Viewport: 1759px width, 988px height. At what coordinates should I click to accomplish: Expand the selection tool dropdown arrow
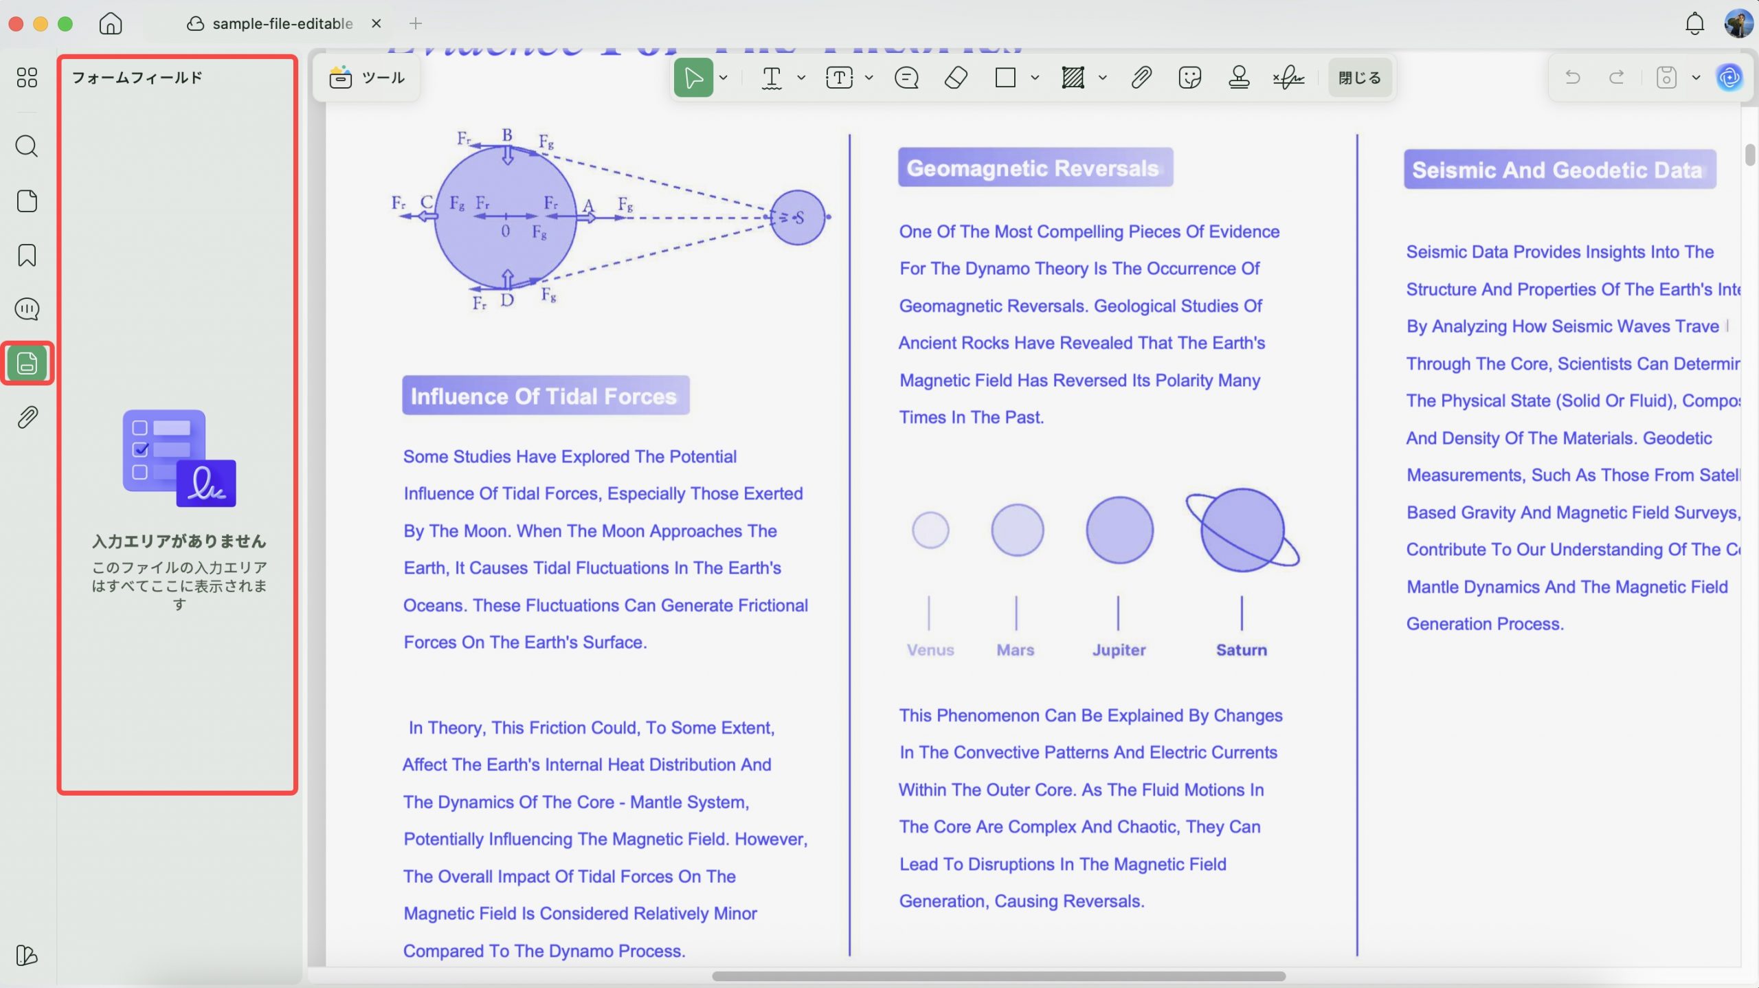[x=724, y=78]
